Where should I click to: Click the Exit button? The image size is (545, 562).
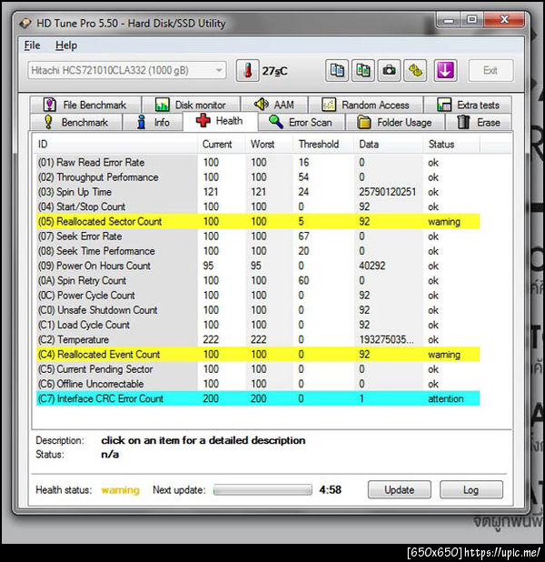pos(490,70)
